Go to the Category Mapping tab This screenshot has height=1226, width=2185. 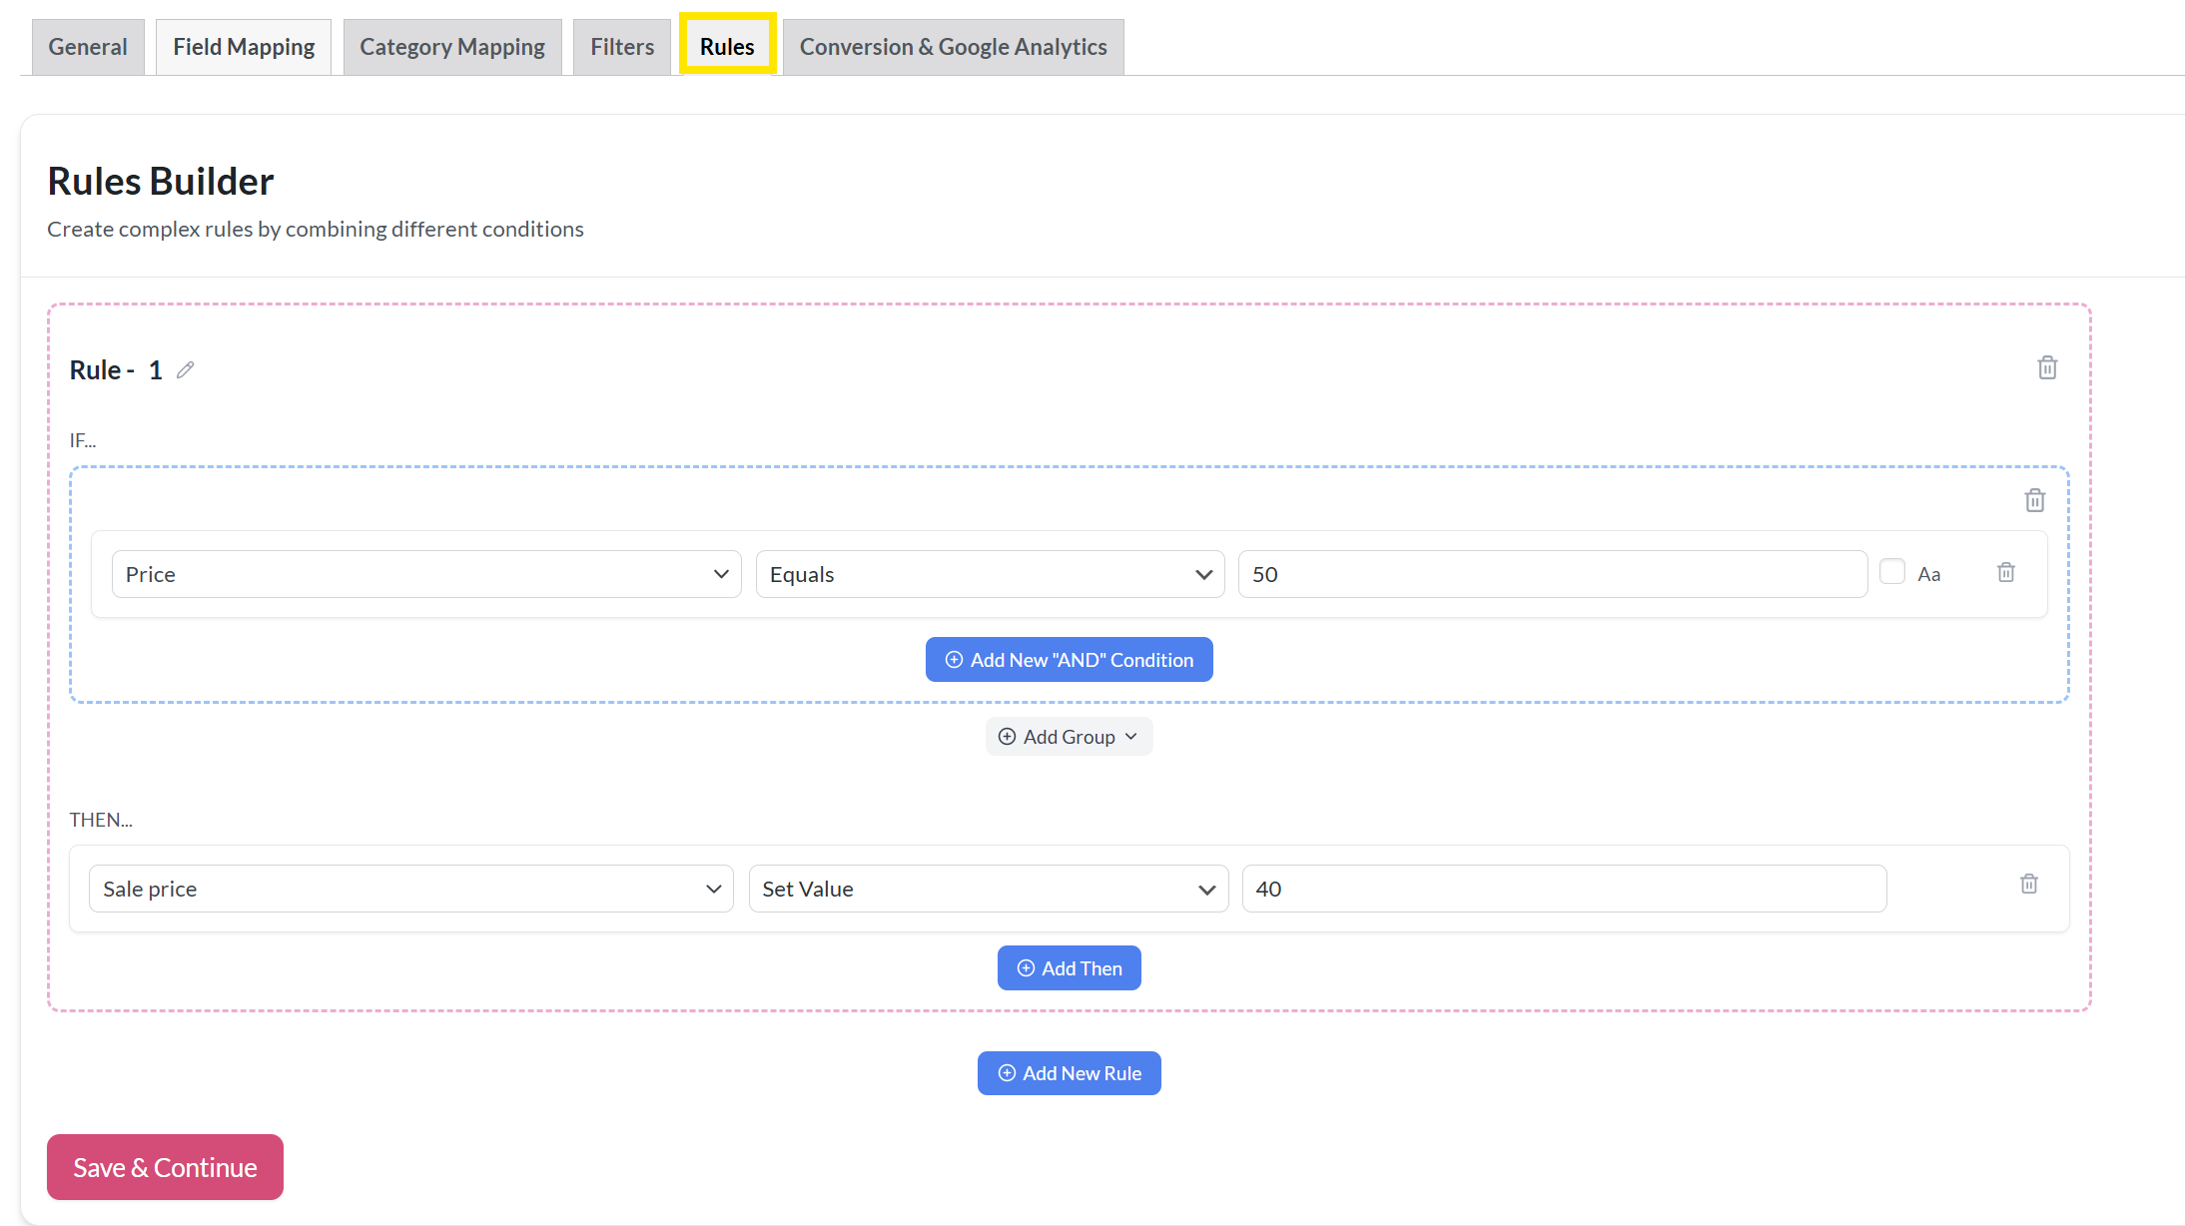(x=452, y=47)
